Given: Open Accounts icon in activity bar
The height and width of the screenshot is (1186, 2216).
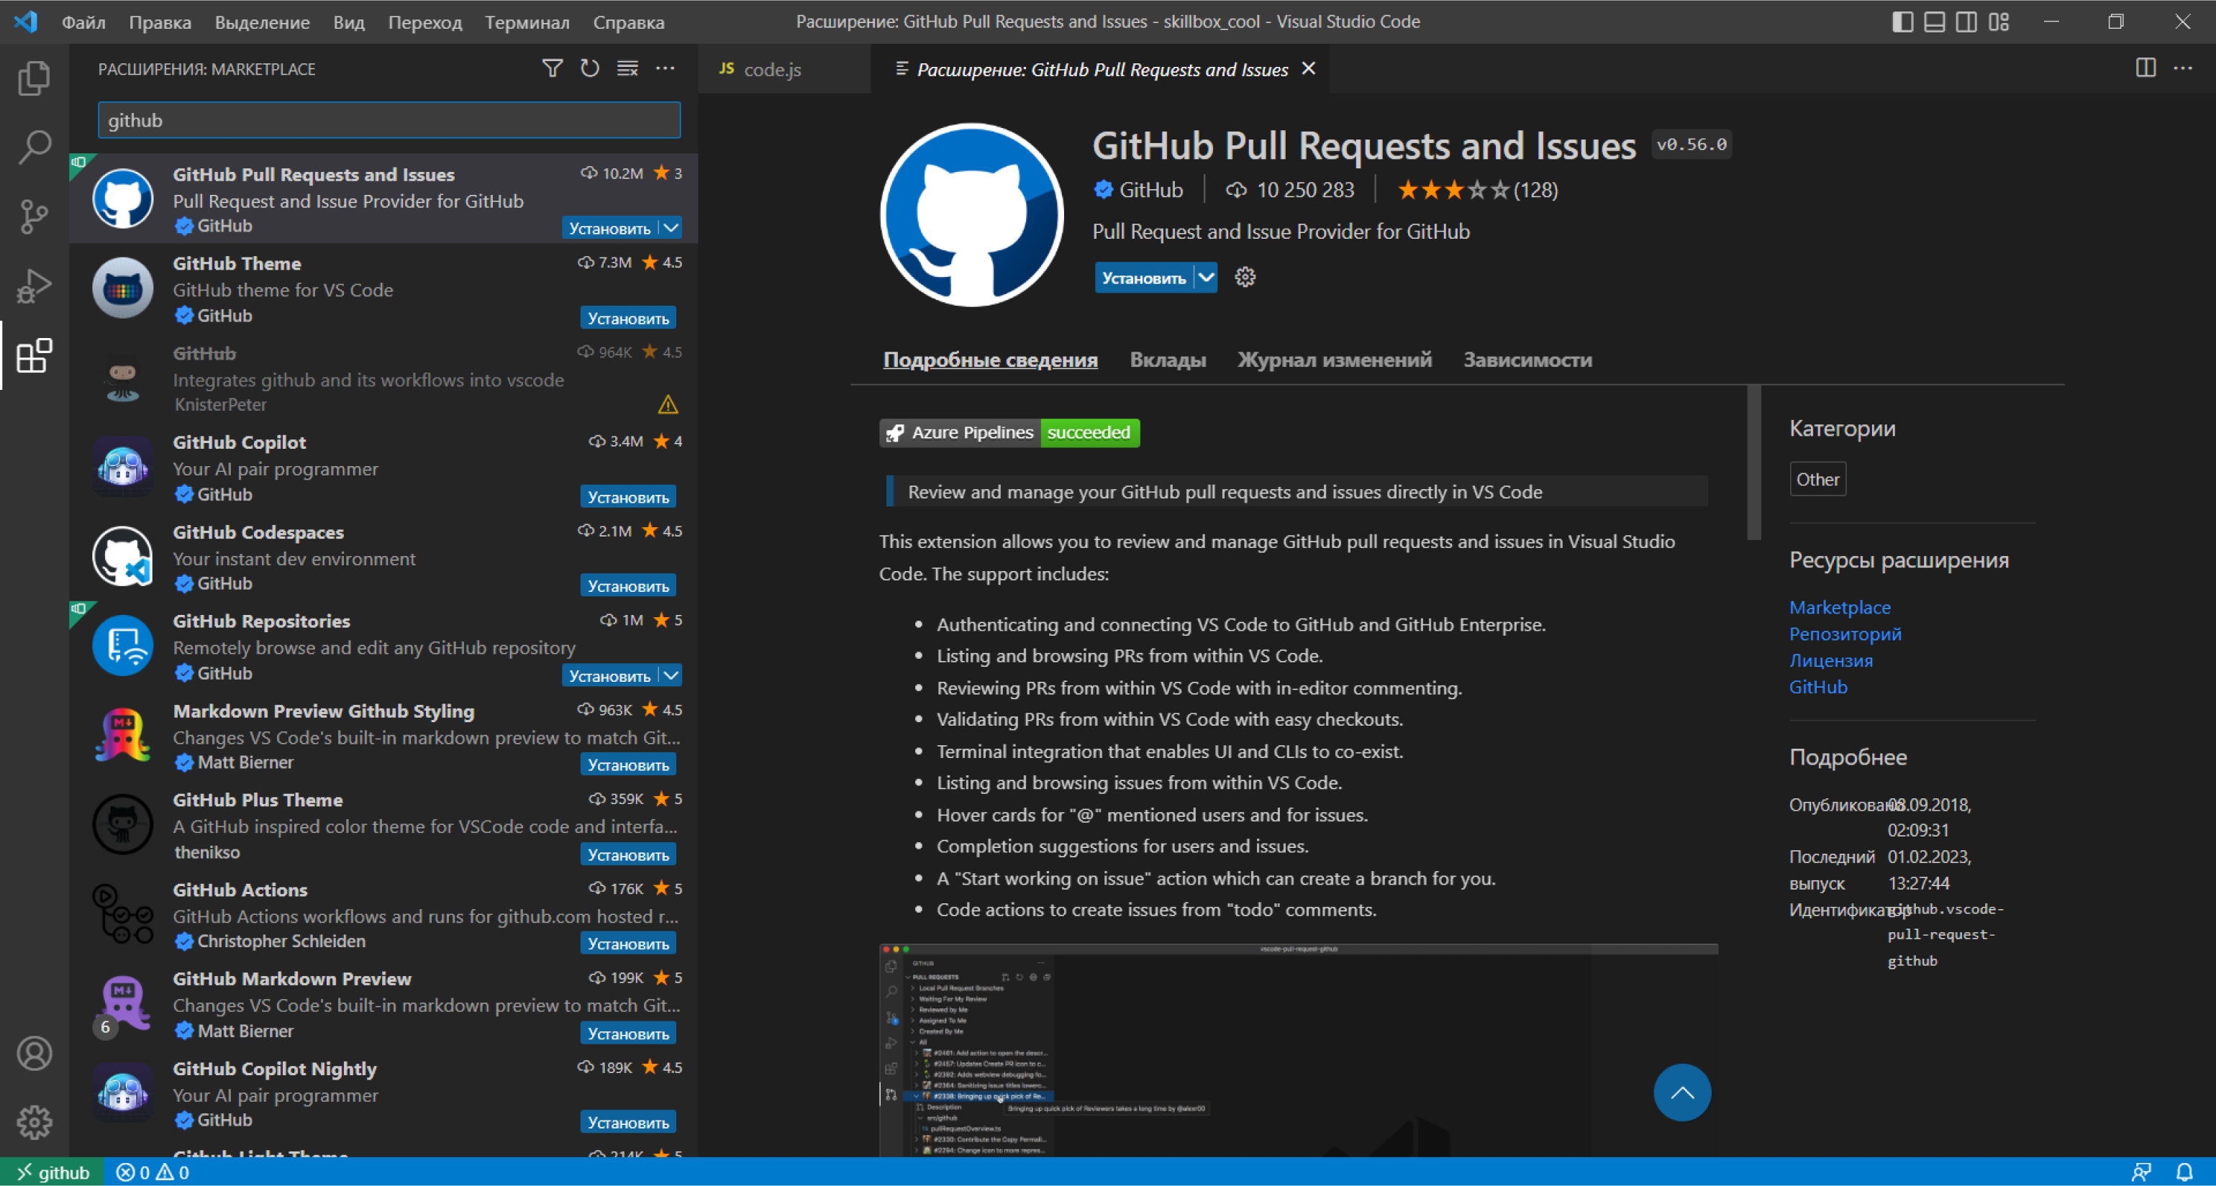Looking at the screenshot, I should (x=34, y=1054).
